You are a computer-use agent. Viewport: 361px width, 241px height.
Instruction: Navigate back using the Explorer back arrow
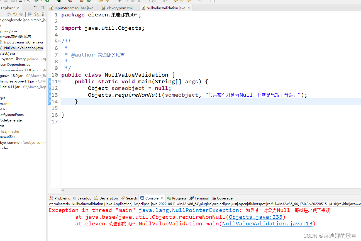click(x=8, y=14)
